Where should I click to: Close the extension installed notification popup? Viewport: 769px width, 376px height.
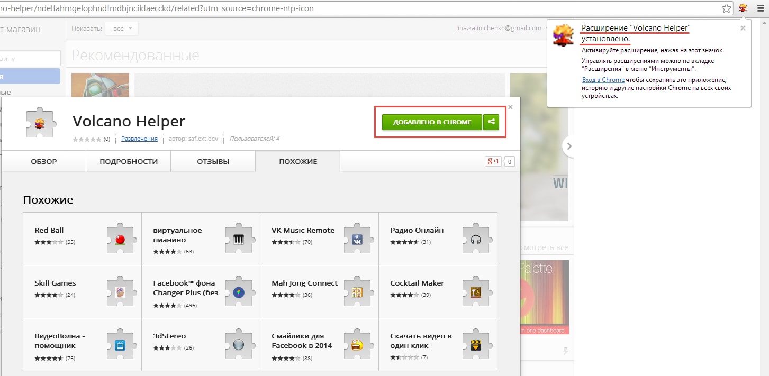pos(743,28)
